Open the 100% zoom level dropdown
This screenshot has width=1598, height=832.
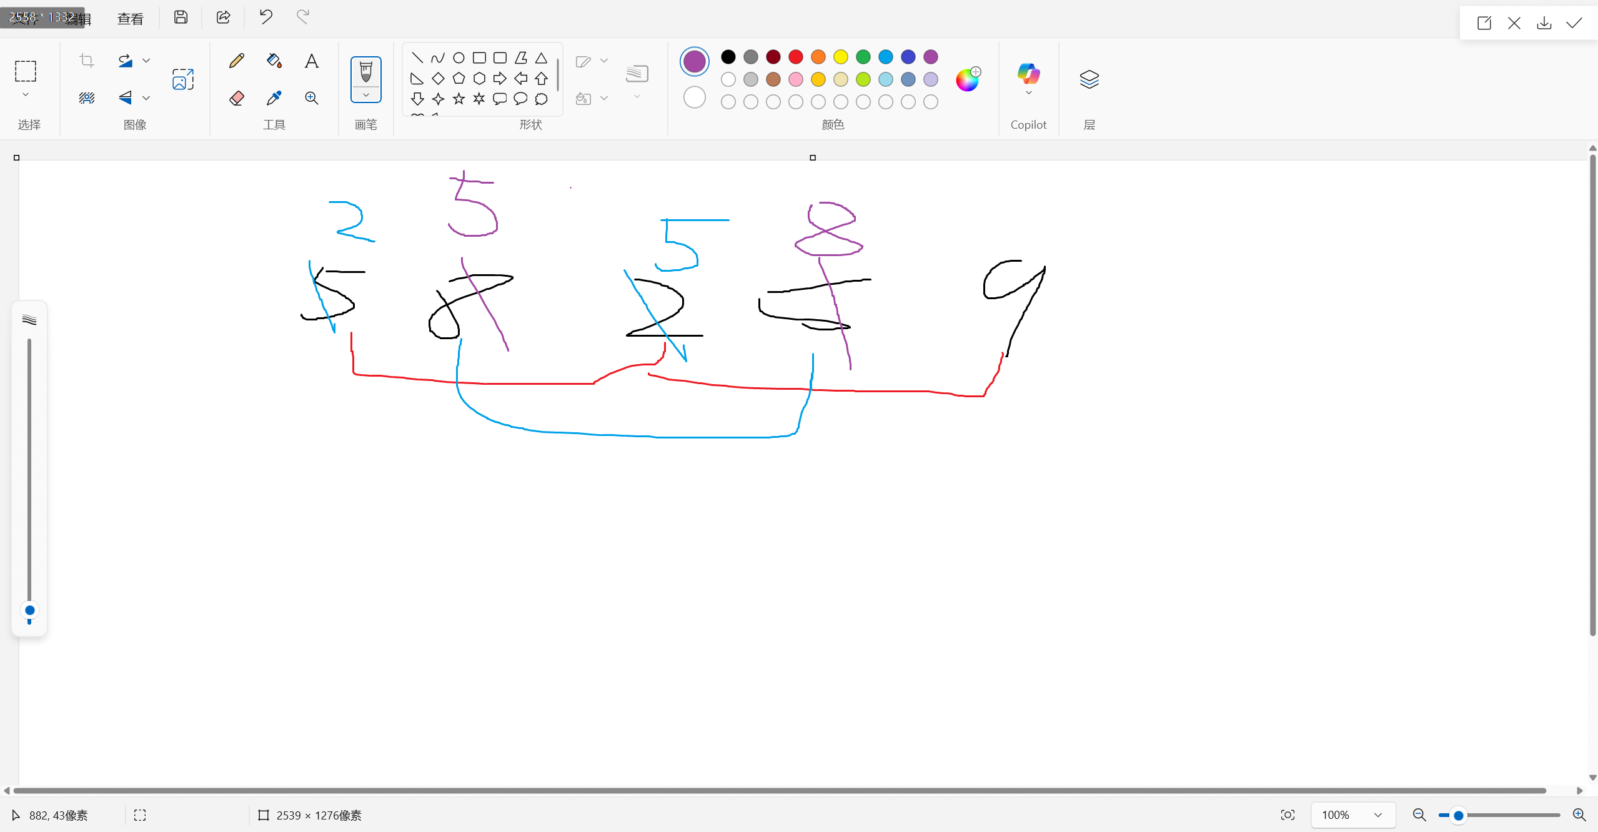point(1353,815)
